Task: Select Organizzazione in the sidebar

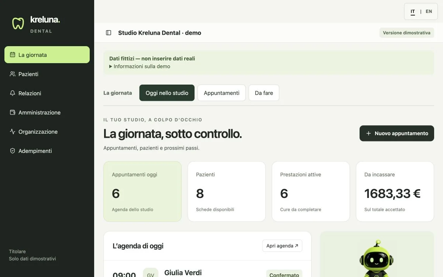Action: pyautogui.click(x=47, y=131)
